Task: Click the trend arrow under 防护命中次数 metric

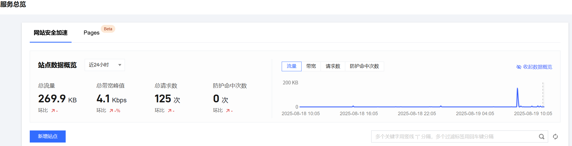Action: pos(228,111)
